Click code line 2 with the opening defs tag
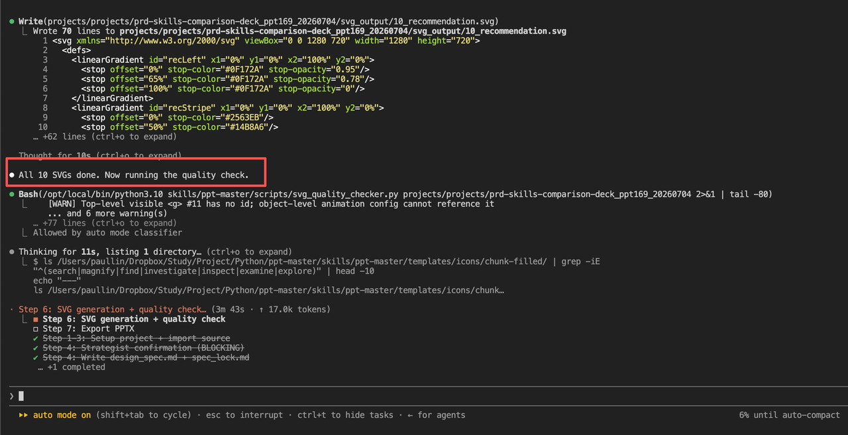This screenshot has height=435, width=848. 76,50
